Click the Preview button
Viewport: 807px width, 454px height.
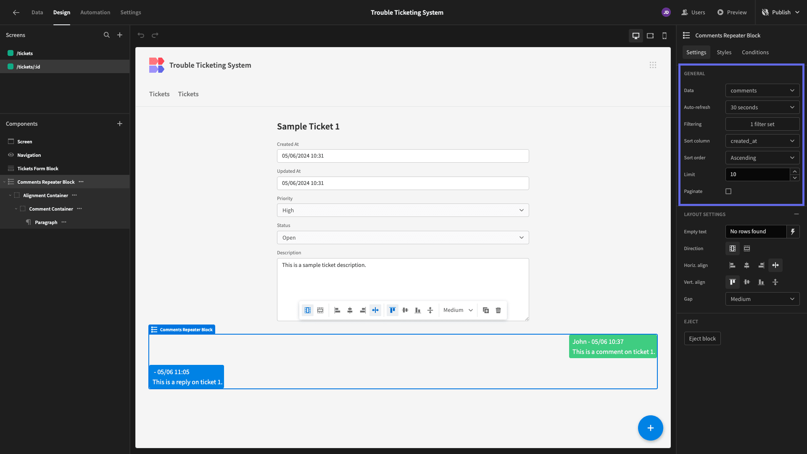(732, 12)
